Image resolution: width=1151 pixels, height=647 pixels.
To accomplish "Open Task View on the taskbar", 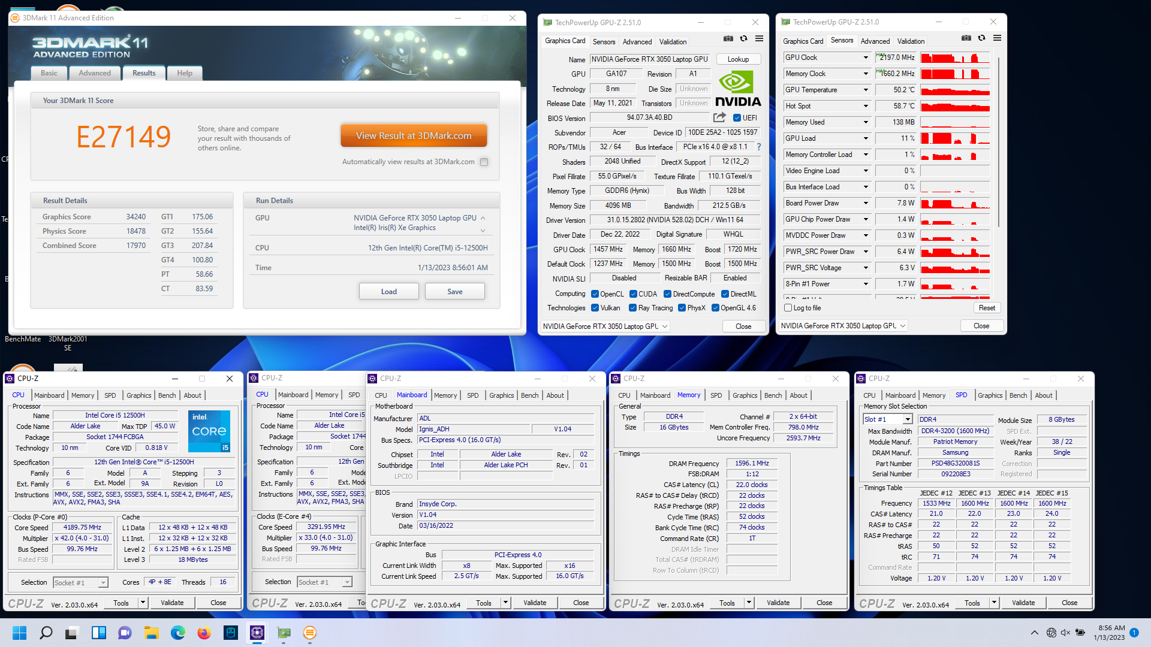I will tap(72, 633).
